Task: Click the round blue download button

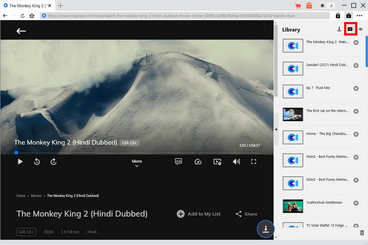Action: point(265,229)
